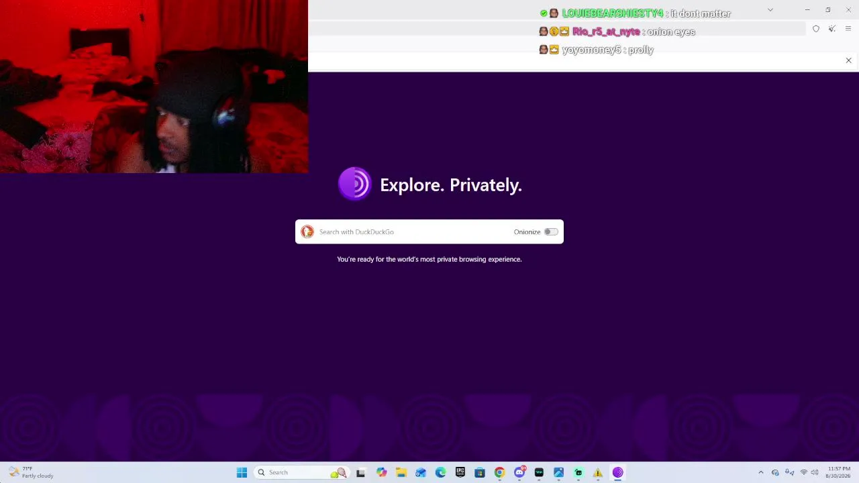Viewport: 859px width, 483px height.
Task: Click the volume speaker tray icon
Action: tap(815, 472)
